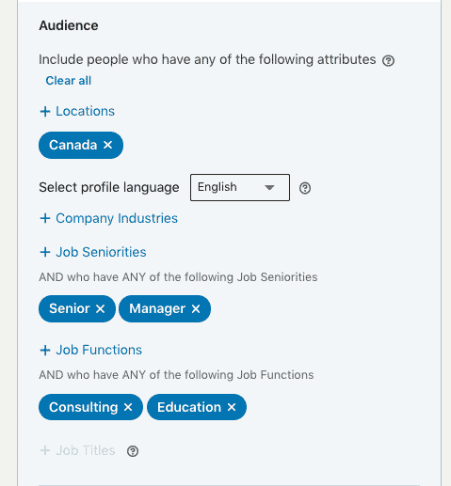
Task: Open help icon next to profile language
Action: pyautogui.click(x=305, y=188)
